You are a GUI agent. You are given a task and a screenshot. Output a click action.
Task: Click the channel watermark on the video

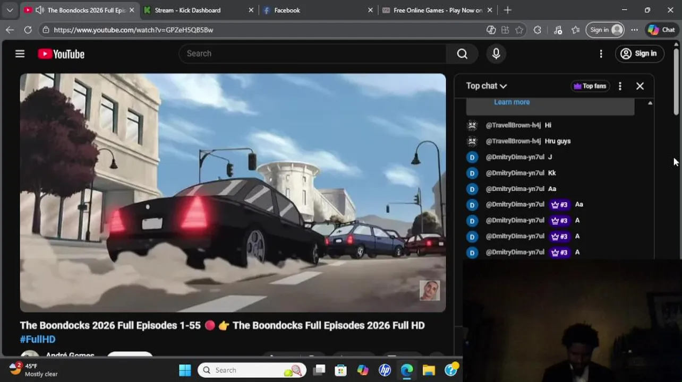(x=430, y=291)
